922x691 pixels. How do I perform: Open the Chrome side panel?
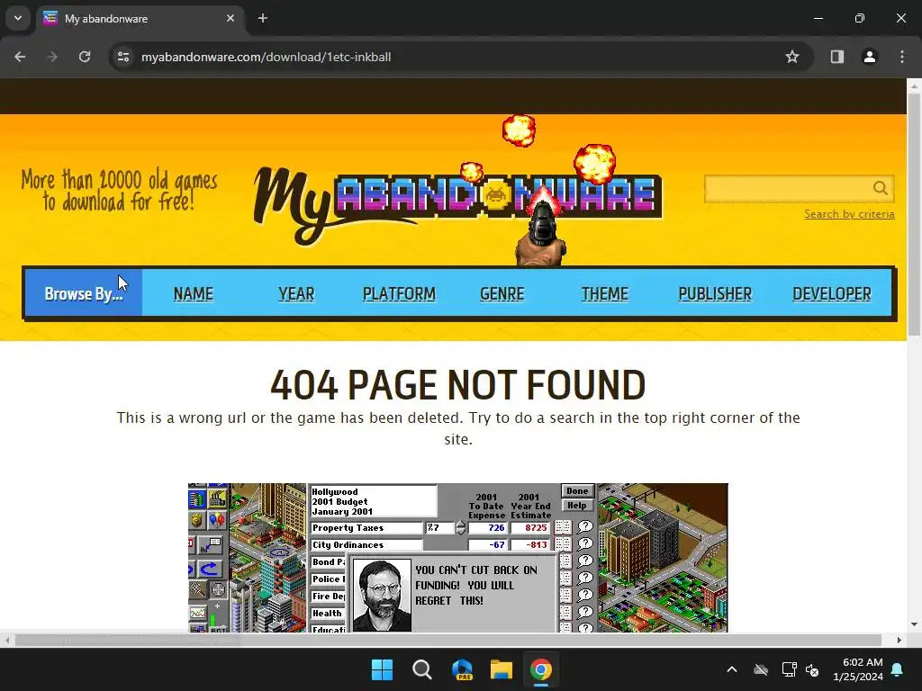pos(836,57)
